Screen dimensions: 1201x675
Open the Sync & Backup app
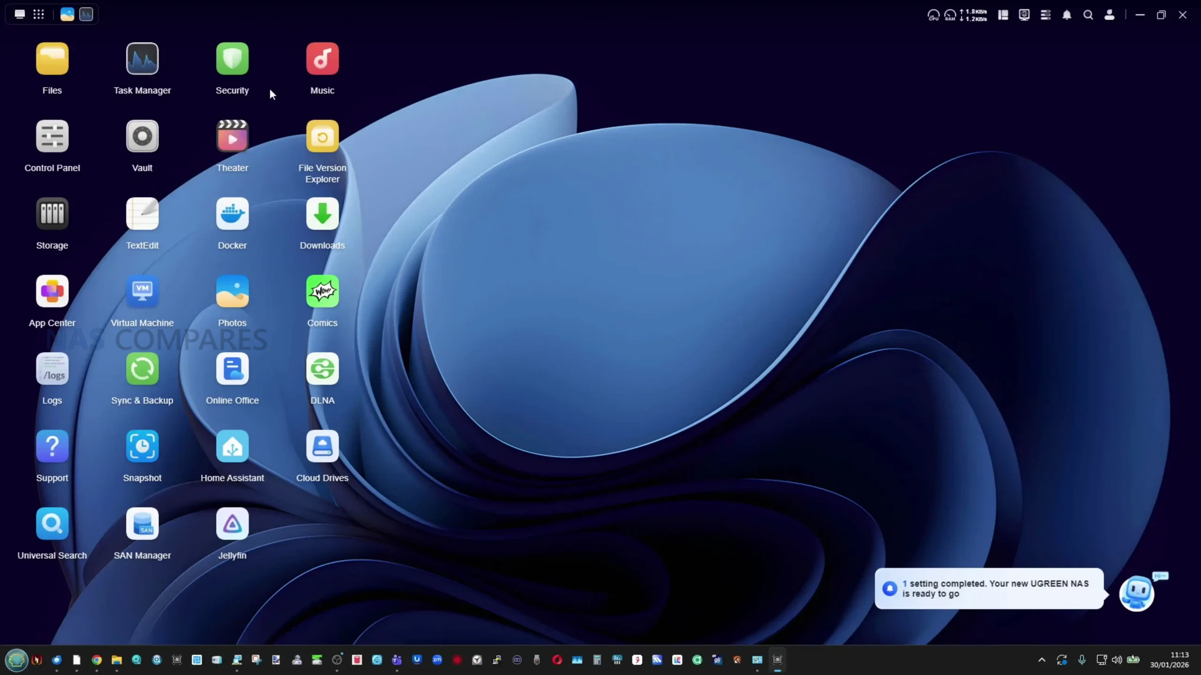142,369
